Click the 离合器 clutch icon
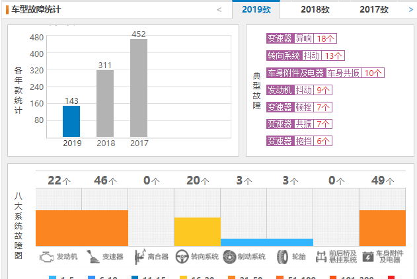Screen dimensions: 417x279 140,257
